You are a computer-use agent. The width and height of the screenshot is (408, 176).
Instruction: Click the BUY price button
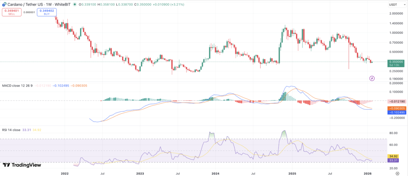47,12
